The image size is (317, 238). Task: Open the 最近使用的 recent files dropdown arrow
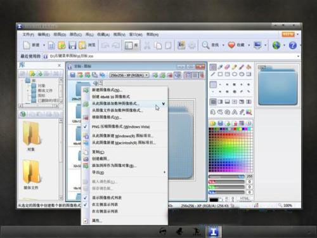click(298, 56)
